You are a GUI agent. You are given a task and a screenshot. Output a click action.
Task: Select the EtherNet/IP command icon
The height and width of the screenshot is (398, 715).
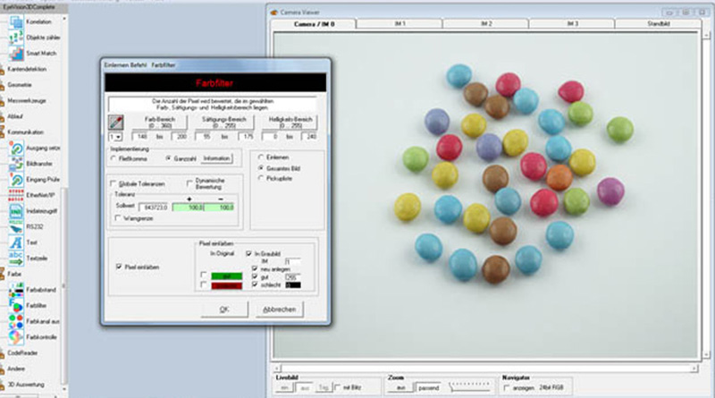pyautogui.click(x=16, y=194)
